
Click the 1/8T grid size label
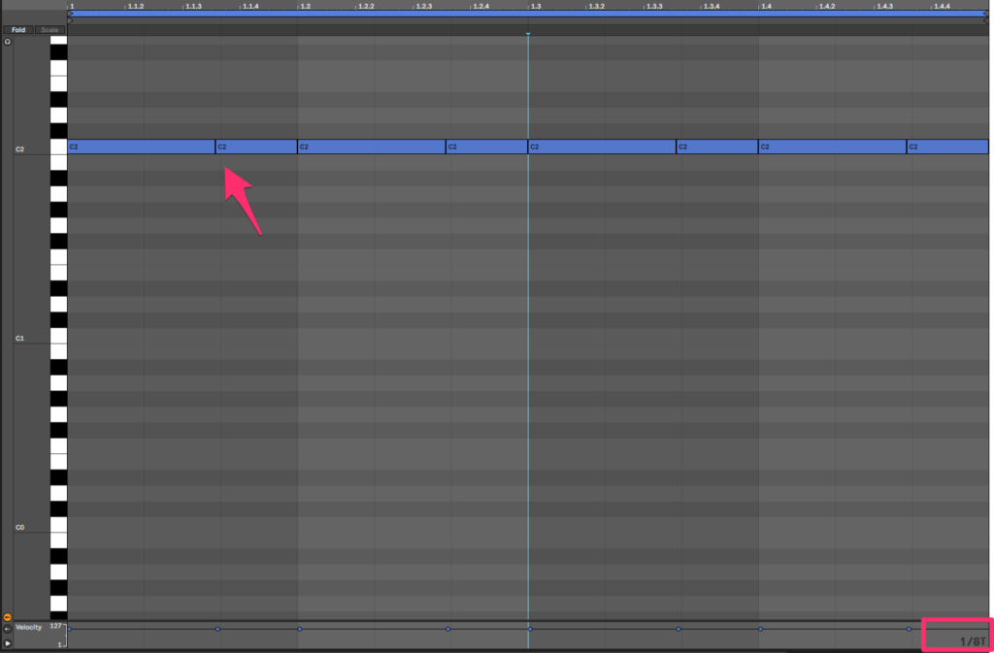[973, 641]
